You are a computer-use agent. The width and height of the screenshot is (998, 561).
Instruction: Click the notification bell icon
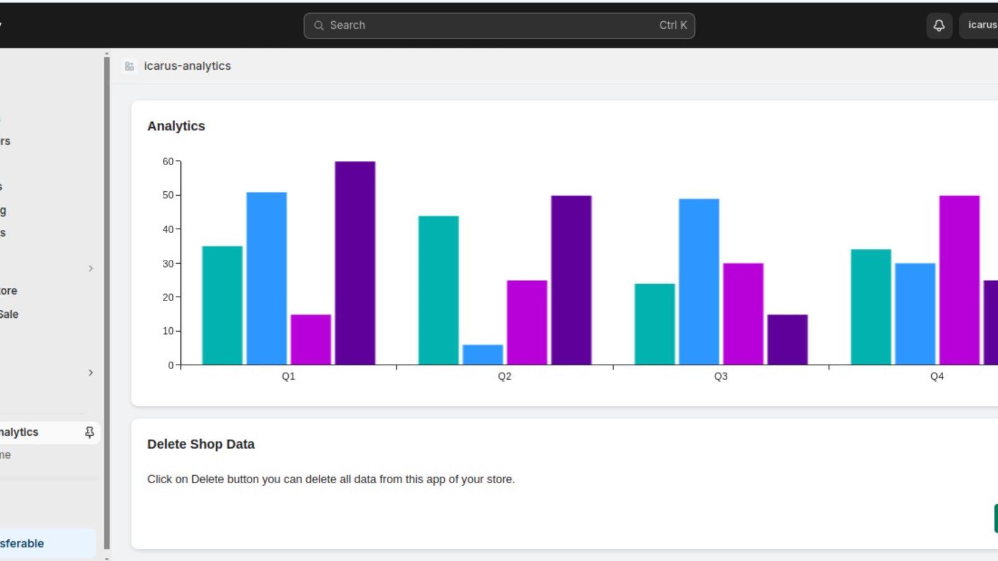(x=939, y=25)
